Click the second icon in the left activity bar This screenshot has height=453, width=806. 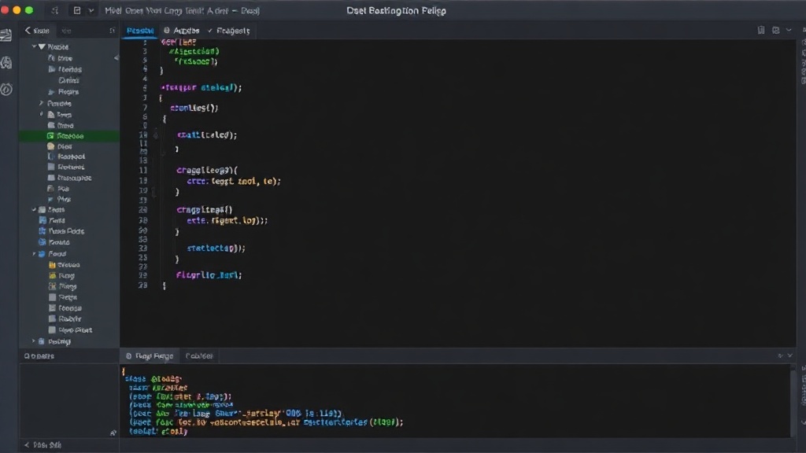(6, 63)
